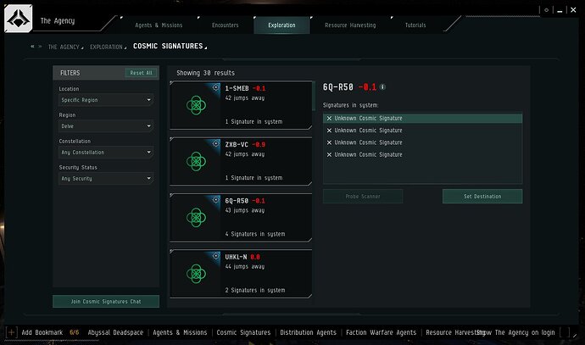Select the Exploration tab
Viewport: 585px width, 345px height.
pyautogui.click(x=281, y=25)
